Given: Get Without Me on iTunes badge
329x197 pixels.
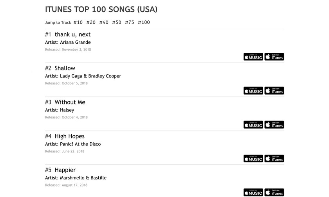Looking at the screenshot, I should pos(274,125).
